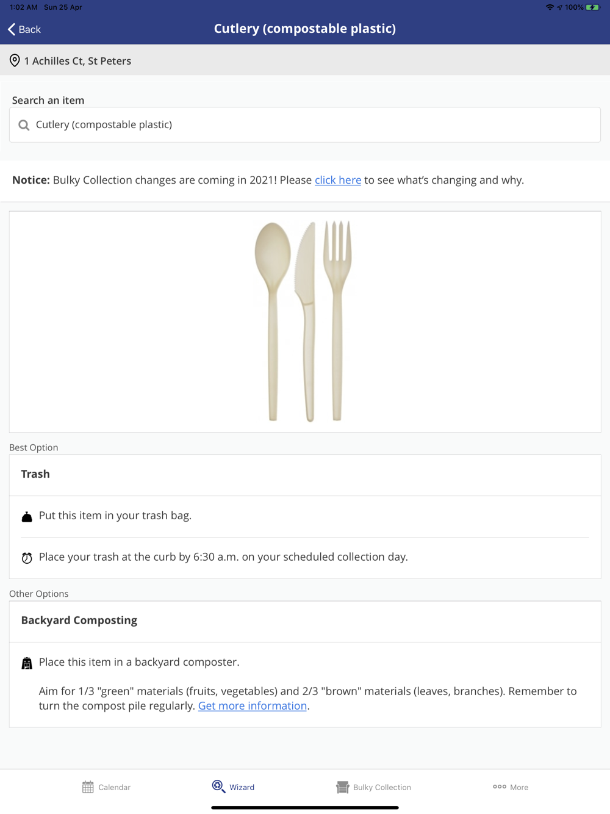Tap the backyard composter bin icon
The height and width of the screenshot is (814, 610).
coord(27,663)
